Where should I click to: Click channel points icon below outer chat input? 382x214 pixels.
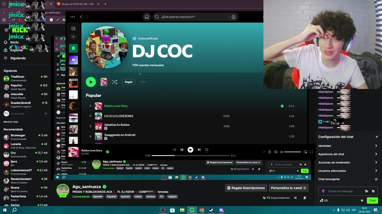click(x=324, y=201)
